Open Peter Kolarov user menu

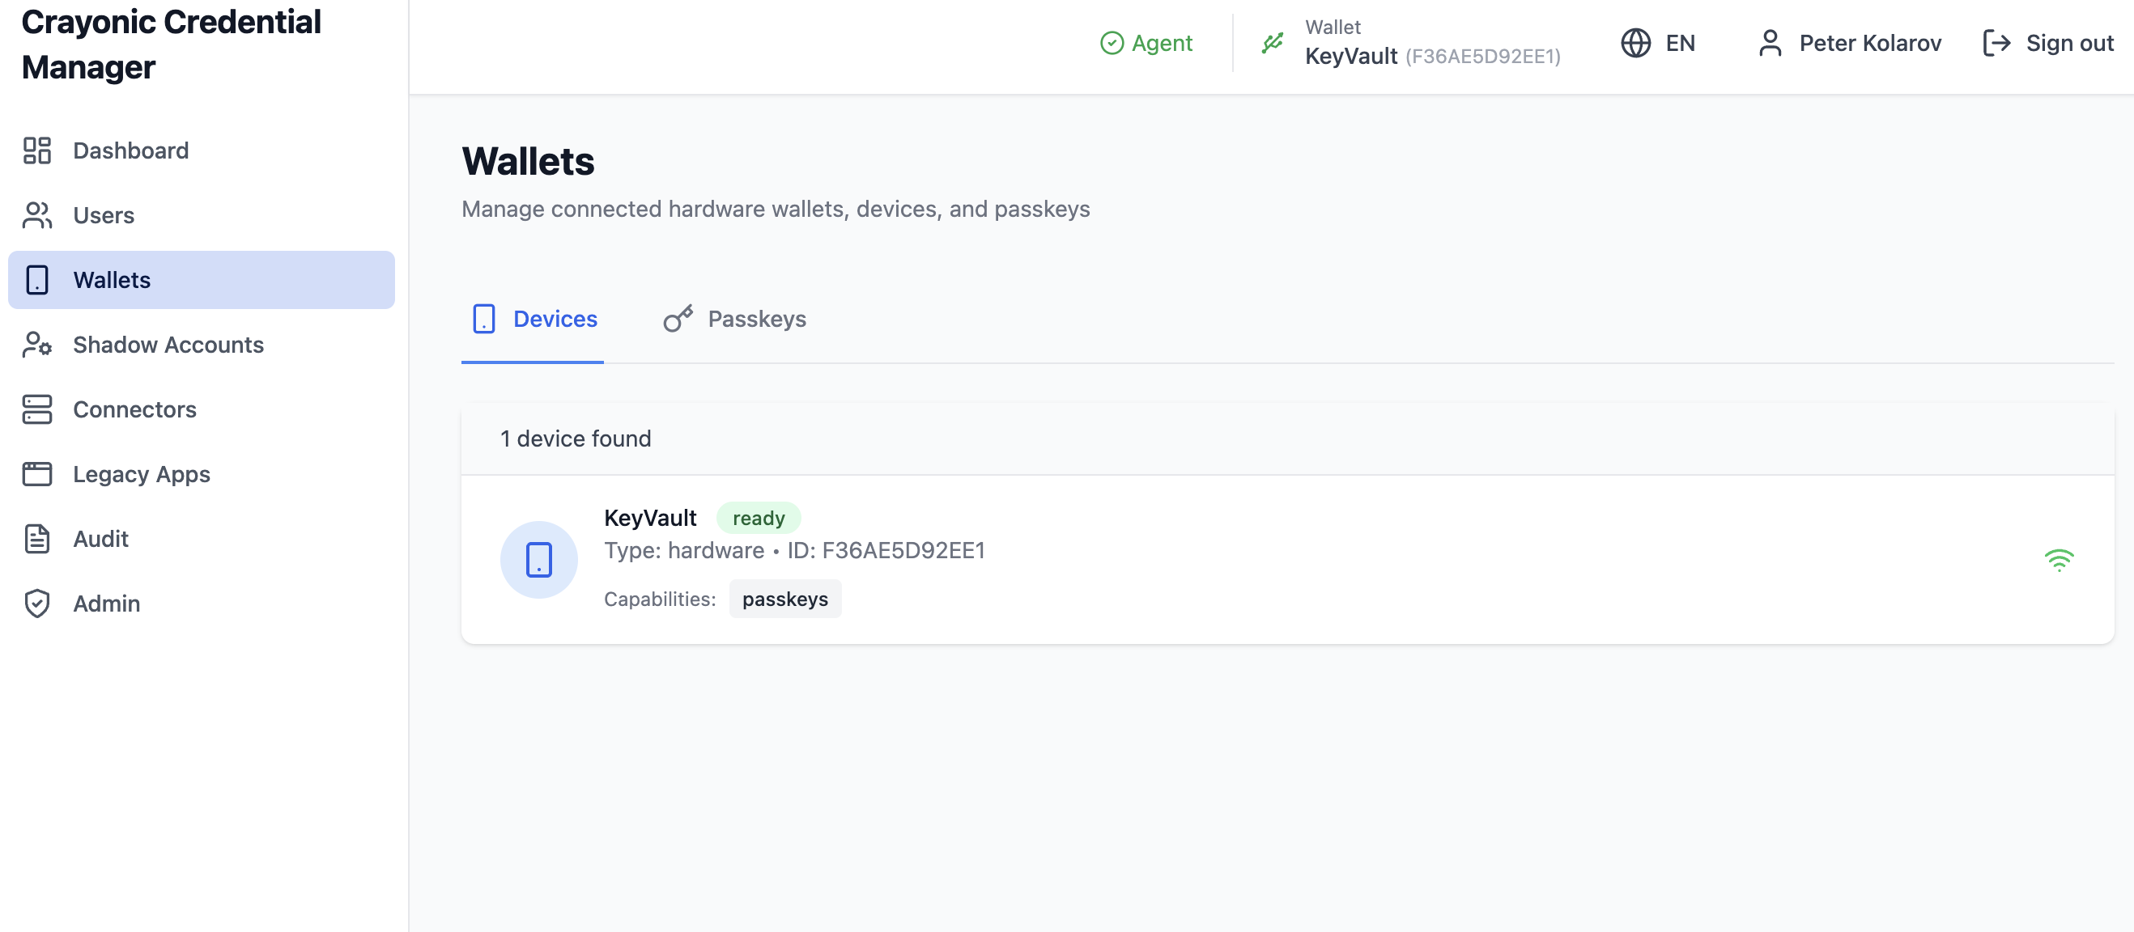click(x=1849, y=43)
